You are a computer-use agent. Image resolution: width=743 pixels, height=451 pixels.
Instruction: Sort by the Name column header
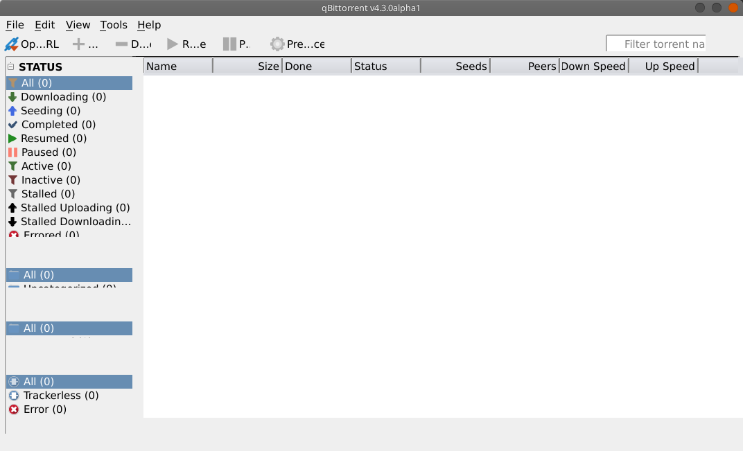[x=178, y=67]
